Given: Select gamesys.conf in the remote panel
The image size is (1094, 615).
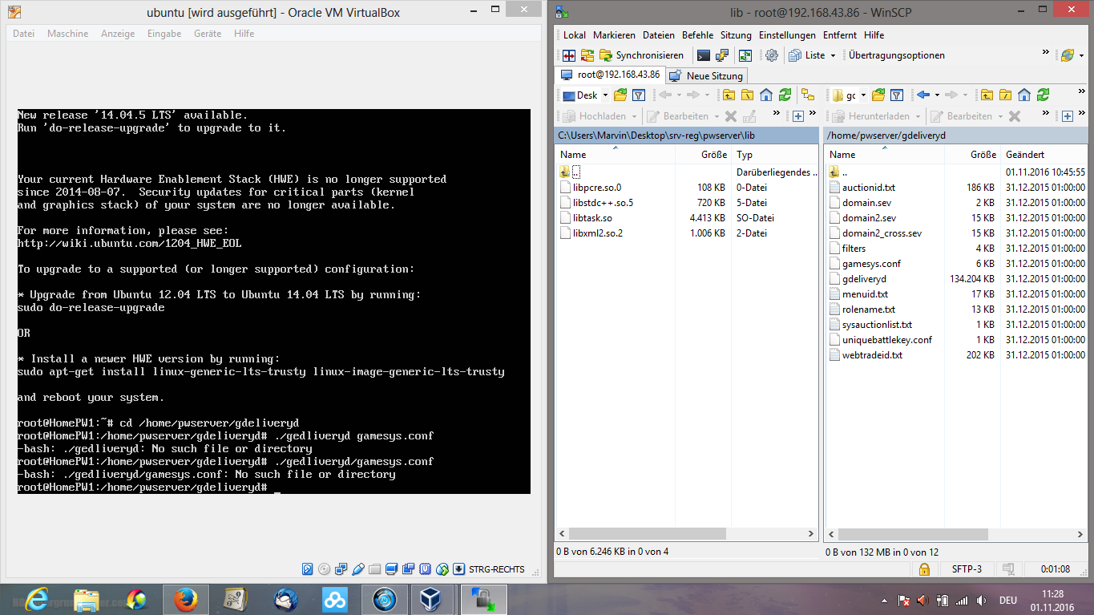Looking at the screenshot, I should [871, 264].
